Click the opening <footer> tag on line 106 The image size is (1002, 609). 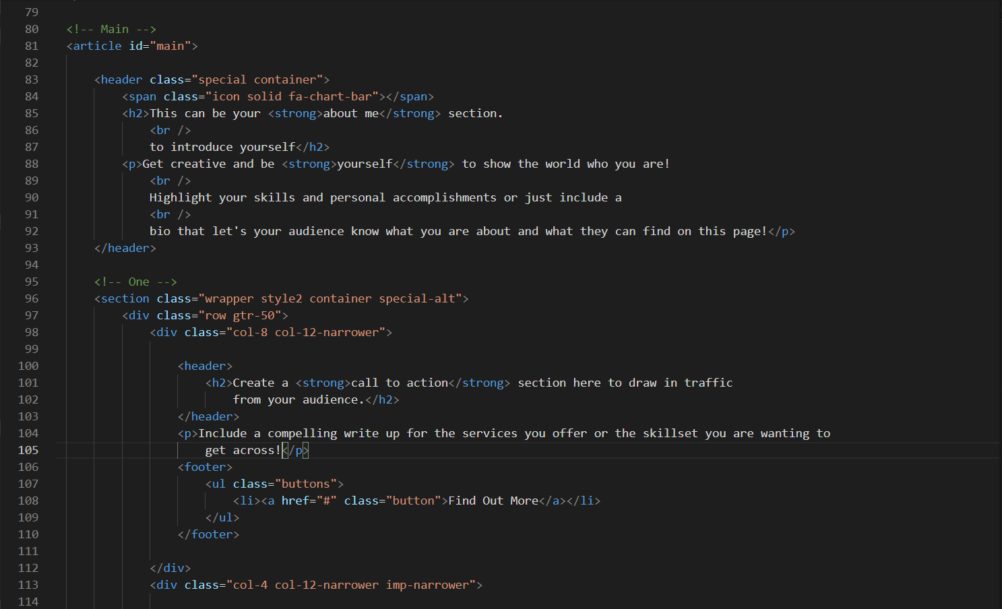(x=205, y=467)
